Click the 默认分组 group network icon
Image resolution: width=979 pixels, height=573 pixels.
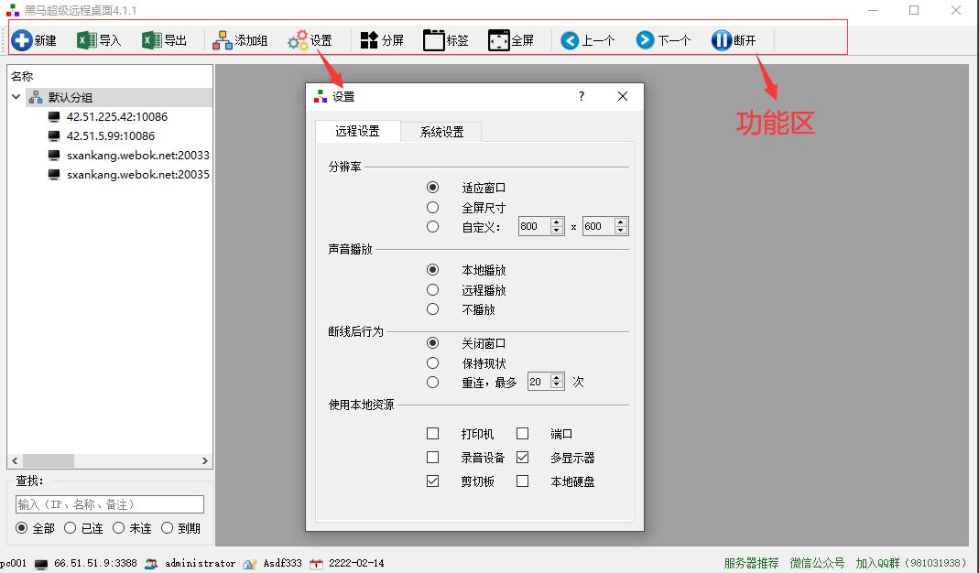click(x=36, y=97)
